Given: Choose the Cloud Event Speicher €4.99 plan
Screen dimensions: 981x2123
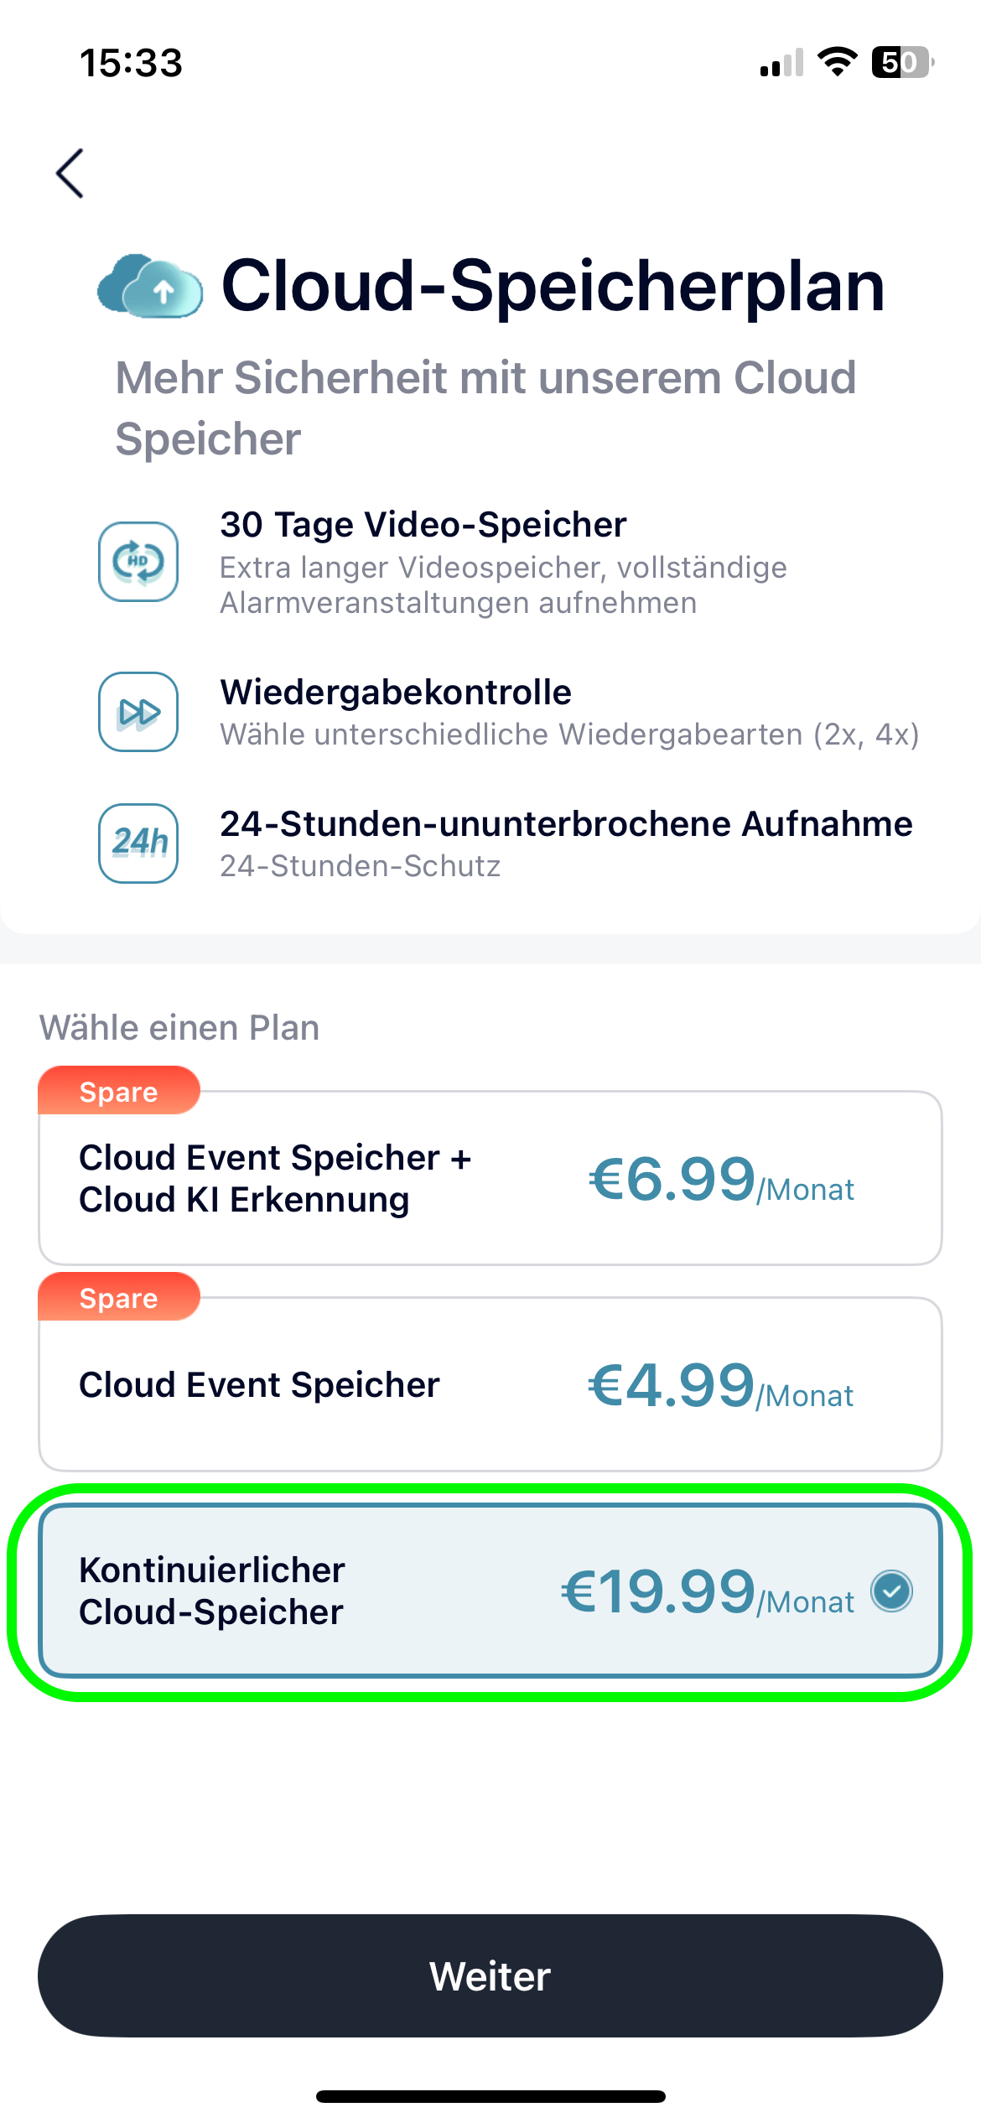Looking at the screenshot, I should [490, 1384].
